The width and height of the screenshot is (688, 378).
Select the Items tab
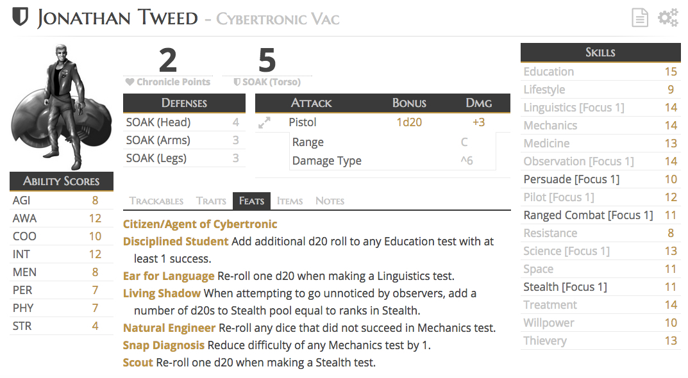click(290, 201)
